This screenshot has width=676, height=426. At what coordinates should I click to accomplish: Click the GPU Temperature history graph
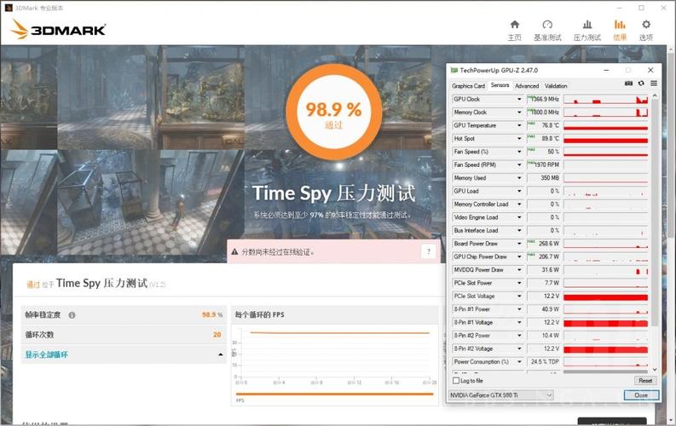coord(606,125)
